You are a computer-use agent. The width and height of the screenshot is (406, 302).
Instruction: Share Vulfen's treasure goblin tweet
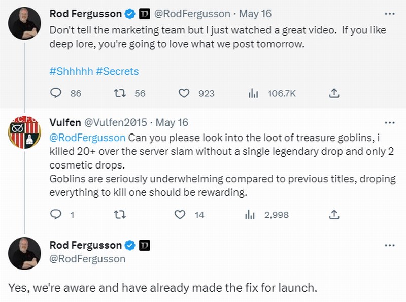click(334, 215)
